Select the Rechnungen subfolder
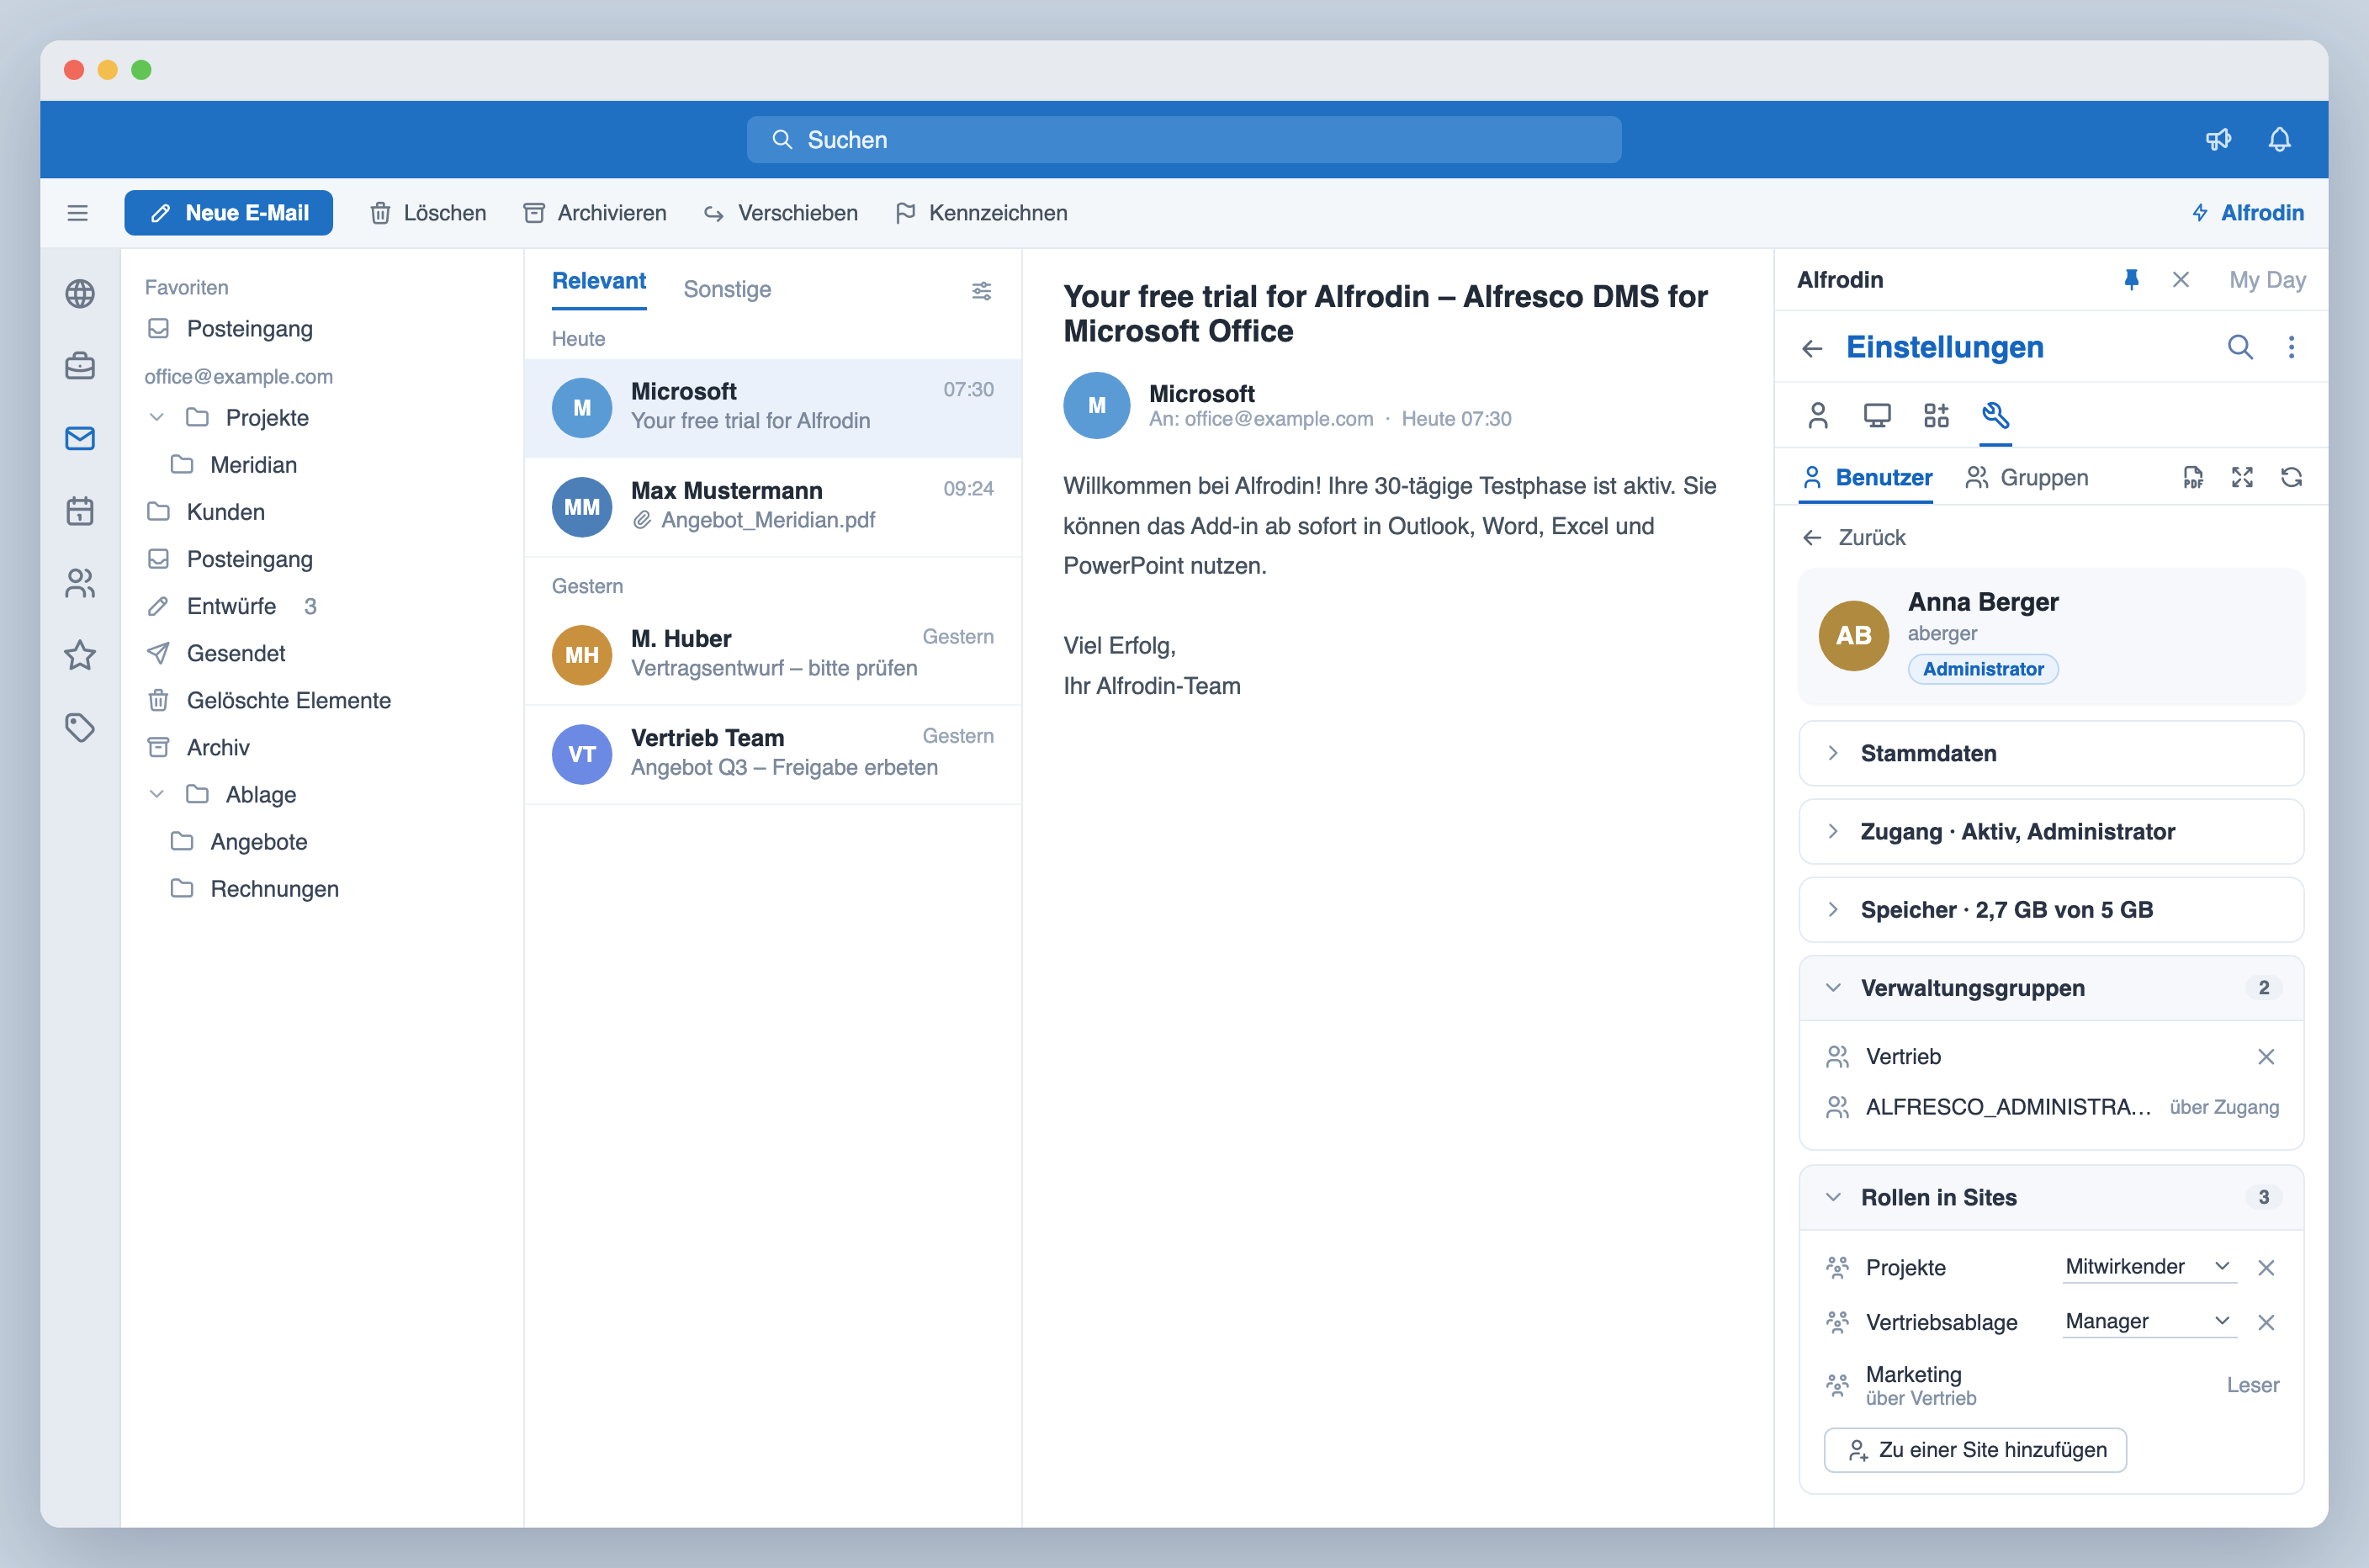The width and height of the screenshot is (2369, 1568). click(x=254, y=889)
